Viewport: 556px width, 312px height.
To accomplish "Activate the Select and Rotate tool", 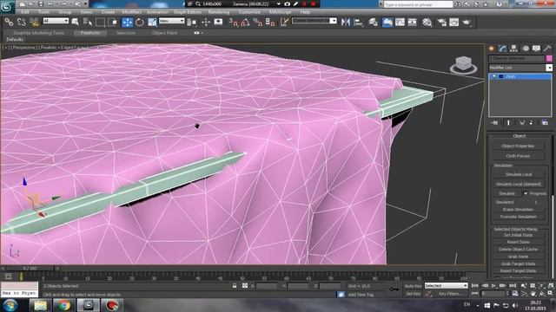I will (140, 23).
